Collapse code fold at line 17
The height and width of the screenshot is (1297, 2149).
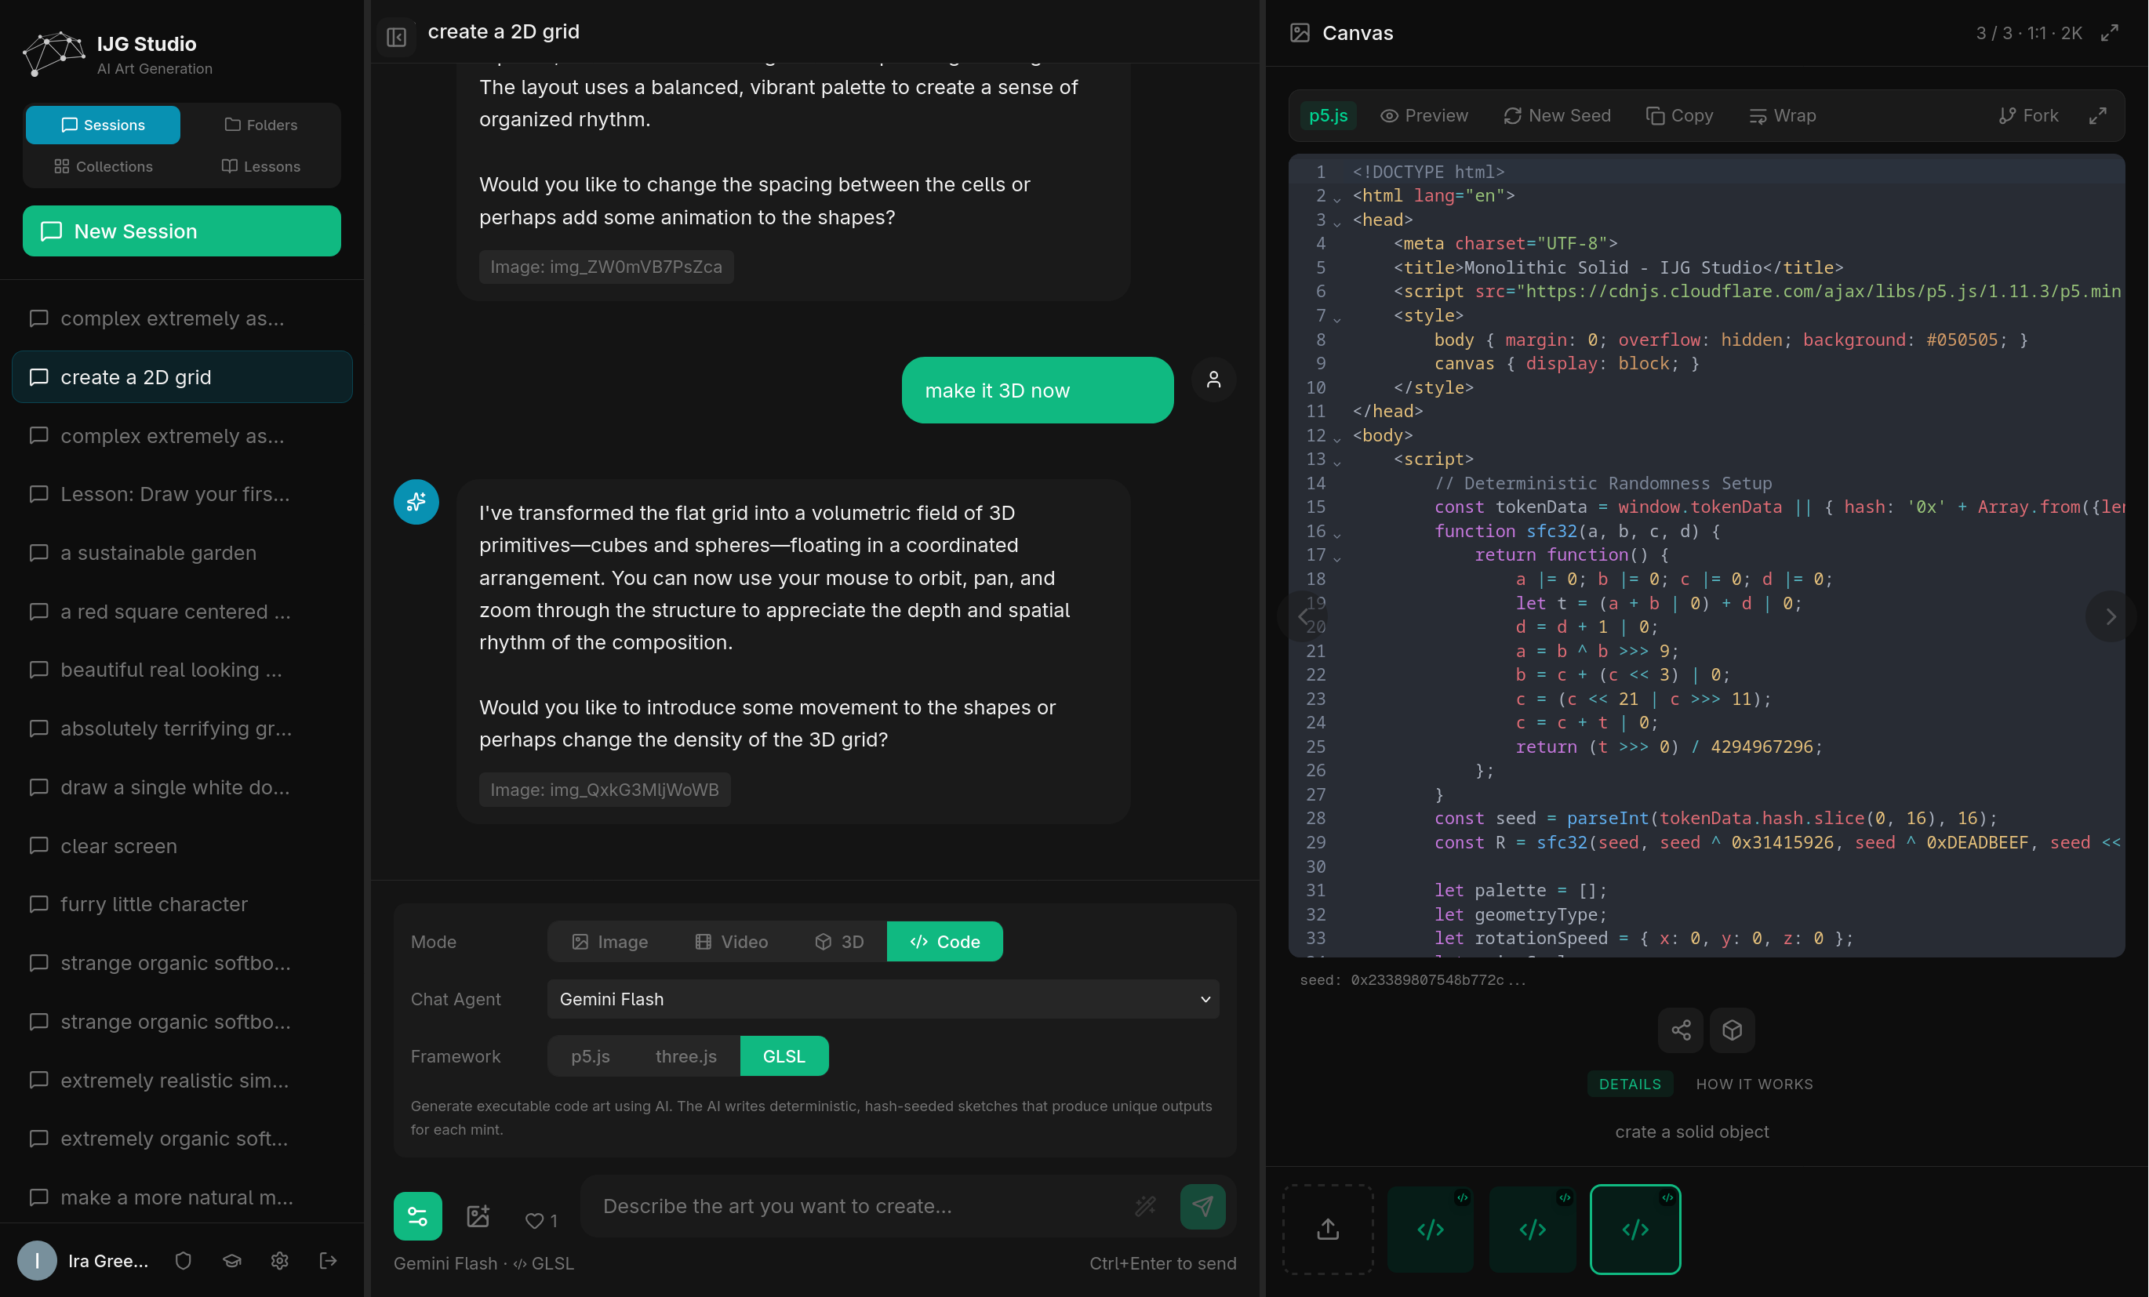[1336, 558]
